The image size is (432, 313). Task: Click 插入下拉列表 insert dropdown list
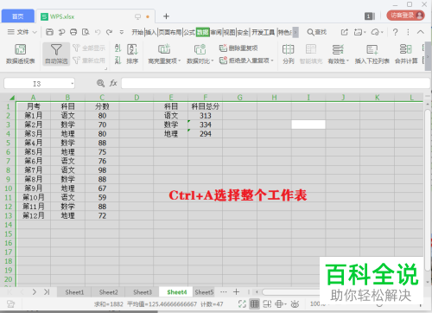[x=372, y=54]
